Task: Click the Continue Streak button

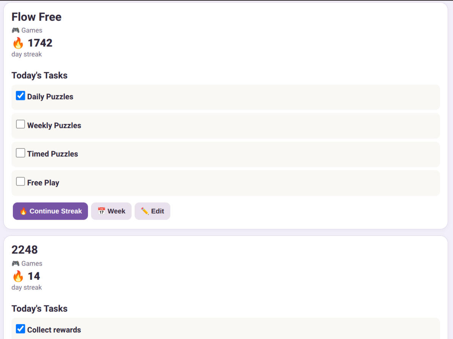Action: point(50,211)
